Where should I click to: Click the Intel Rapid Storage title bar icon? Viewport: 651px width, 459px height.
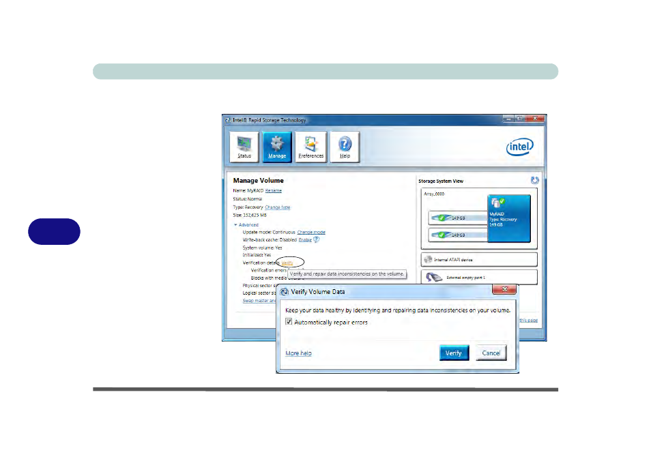click(227, 120)
